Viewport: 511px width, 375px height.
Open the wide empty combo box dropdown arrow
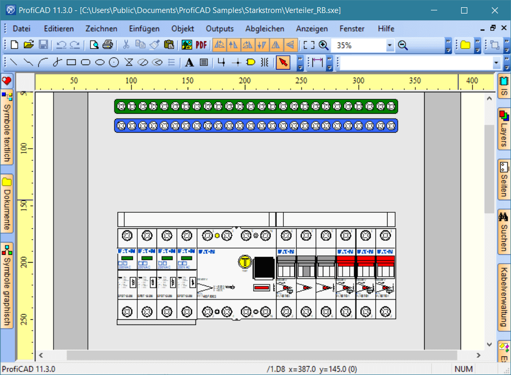click(496, 62)
